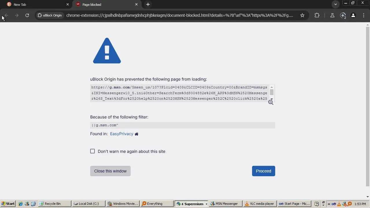Click the URL box scroll-up arrow
The width and height of the screenshot is (370, 208).
click(x=272, y=87)
